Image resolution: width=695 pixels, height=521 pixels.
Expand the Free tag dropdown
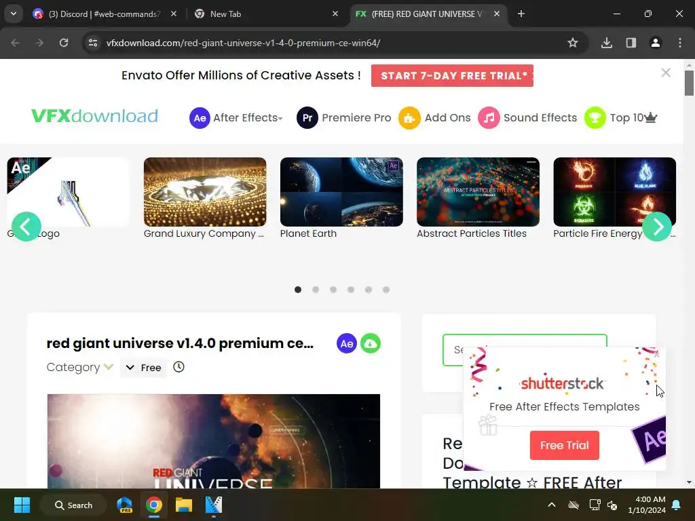click(x=143, y=368)
